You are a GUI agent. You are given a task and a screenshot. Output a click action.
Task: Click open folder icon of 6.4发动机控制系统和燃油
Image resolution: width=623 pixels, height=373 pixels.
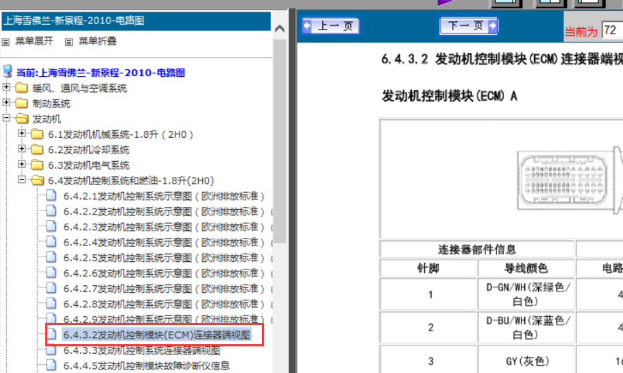pyautogui.click(x=37, y=180)
